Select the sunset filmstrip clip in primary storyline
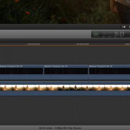This screenshot has height=130, width=130. pos(65,89)
